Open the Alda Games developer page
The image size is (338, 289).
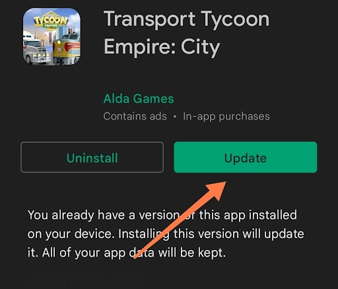[139, 99]
